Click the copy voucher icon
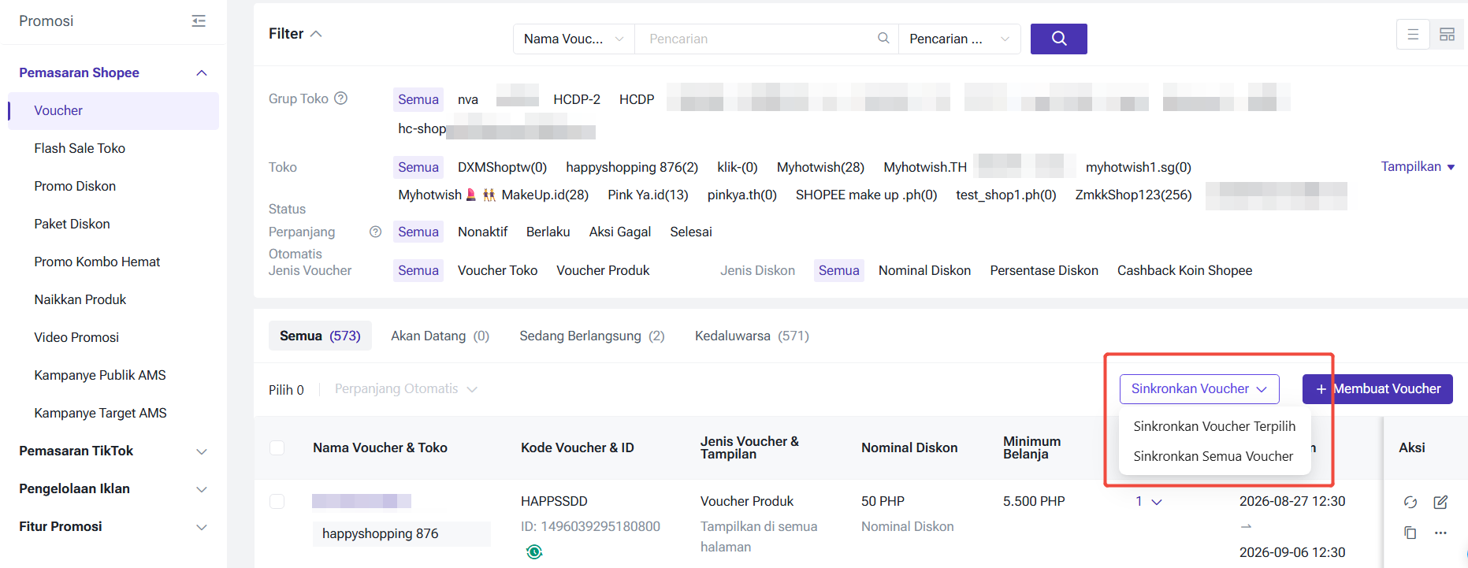This screenshot has width=1468, height=568. [x=1410, y=533]
